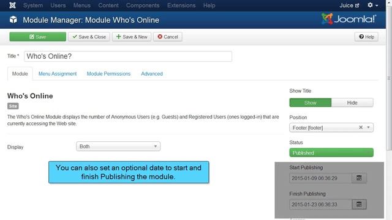The width and height of the screenshot is (392, 220).
Task: Switch to the Menu Assignment tab
Action: coord(58,73)
